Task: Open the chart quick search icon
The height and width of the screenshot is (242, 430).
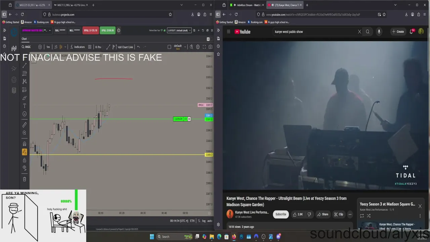Action: pyautogui.click(x=191, y=47)
